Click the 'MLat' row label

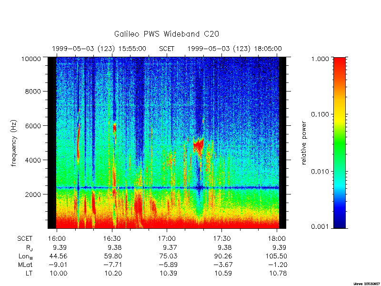[25, 265]
